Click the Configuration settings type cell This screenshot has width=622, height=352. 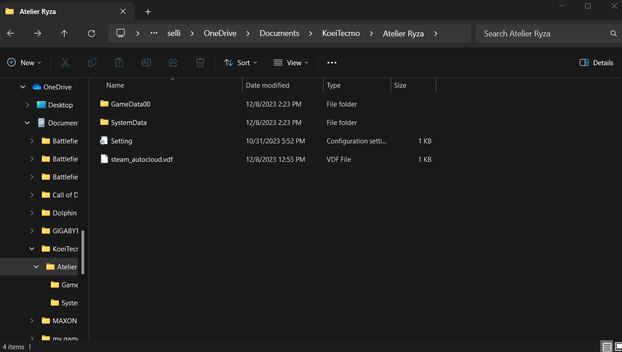click(356, 141)
